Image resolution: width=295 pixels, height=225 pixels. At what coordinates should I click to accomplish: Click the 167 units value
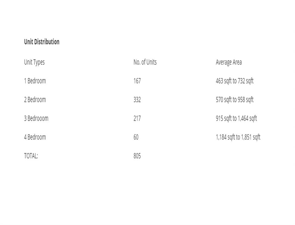137,81
